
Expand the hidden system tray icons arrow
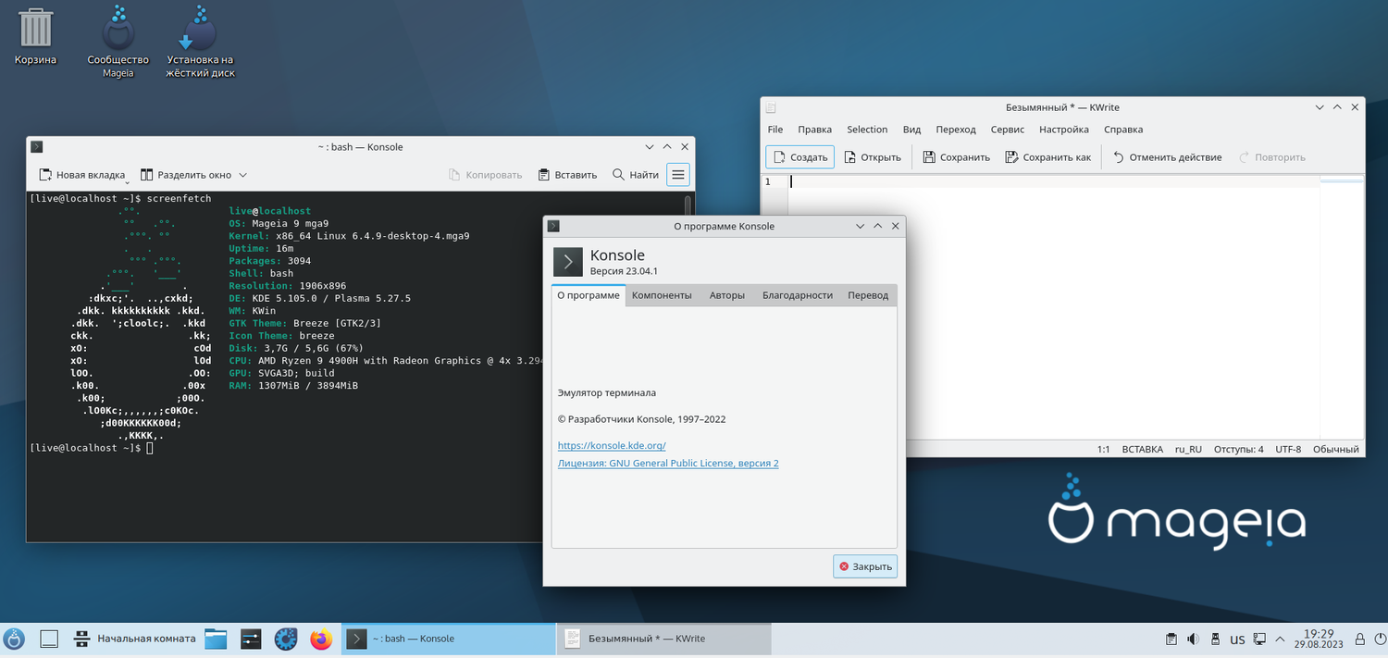(1280, 639)
